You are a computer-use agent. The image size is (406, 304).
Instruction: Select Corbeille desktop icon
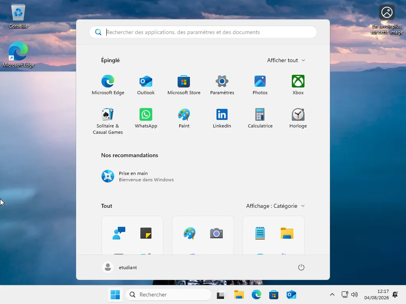pos(18,16)
